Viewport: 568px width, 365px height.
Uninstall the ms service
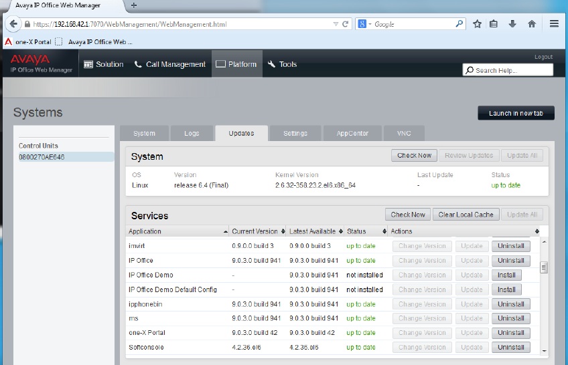point(511,318)
